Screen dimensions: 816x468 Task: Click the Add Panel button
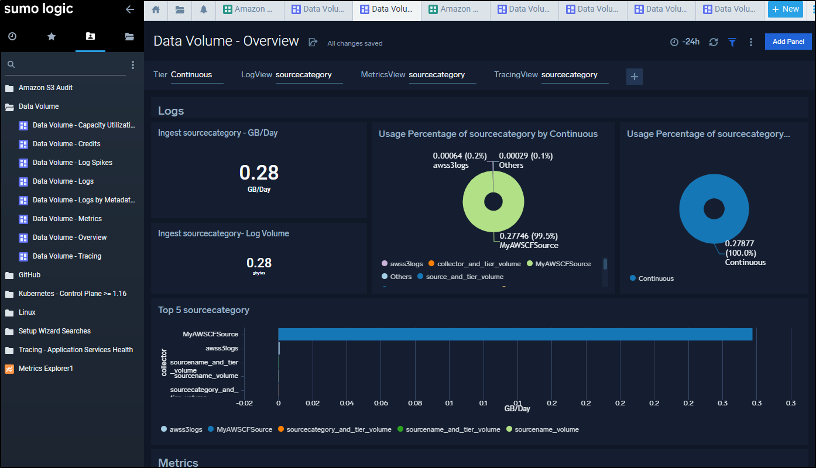[788, 42]
